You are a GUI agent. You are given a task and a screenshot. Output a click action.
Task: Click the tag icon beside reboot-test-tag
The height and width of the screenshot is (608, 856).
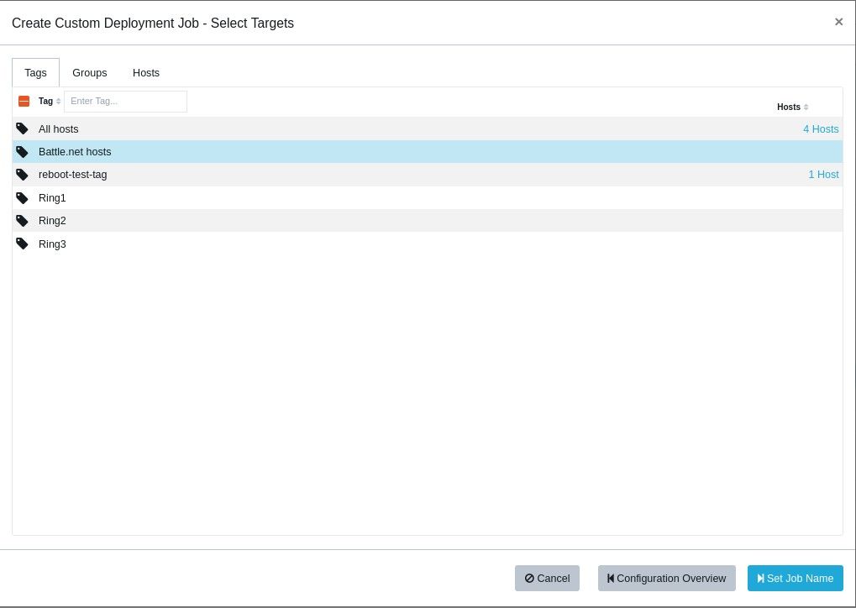tap(22, 175)
